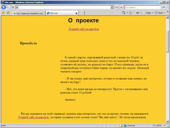Viewport: 170px width, 128px height.
Task: Expand the Home button dropdown arrow
Action: click(x=127, y=13)
